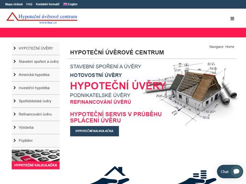
Task: Open Stavební spoření a úvěry sidebar item
Action: tap(36, 61)
